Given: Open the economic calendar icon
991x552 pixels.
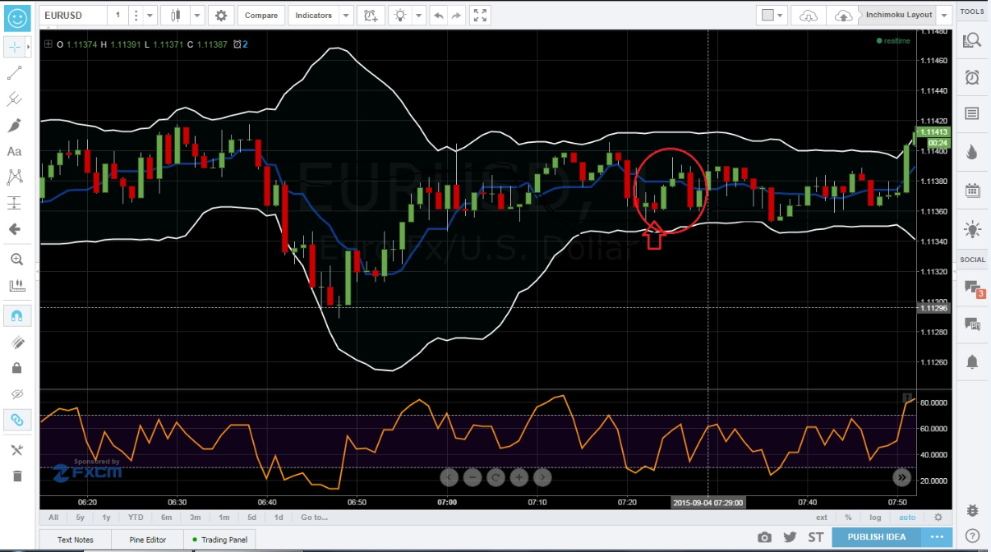Looking at the screenshot, I should (972, 191).
